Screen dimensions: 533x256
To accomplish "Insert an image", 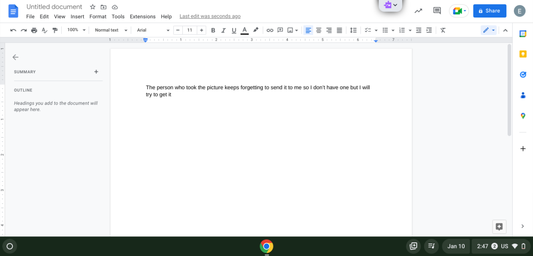I will tap(290, 30).
